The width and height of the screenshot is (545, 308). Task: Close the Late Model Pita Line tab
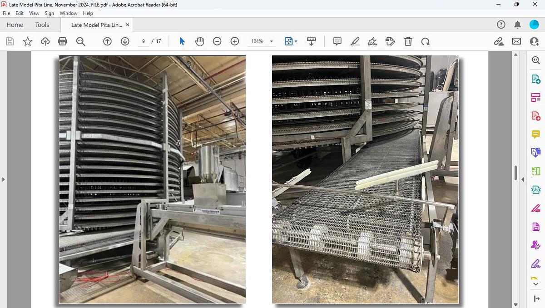click(128, 25)
